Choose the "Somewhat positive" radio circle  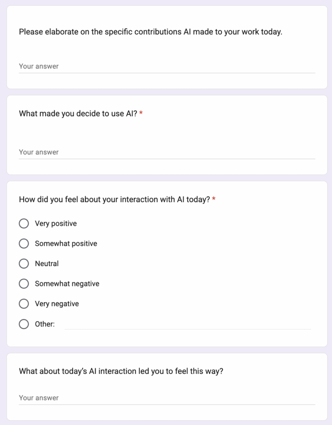[24, 244]
